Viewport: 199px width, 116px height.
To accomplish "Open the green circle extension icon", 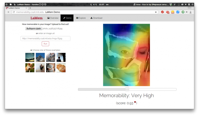I will coord(183,12).
